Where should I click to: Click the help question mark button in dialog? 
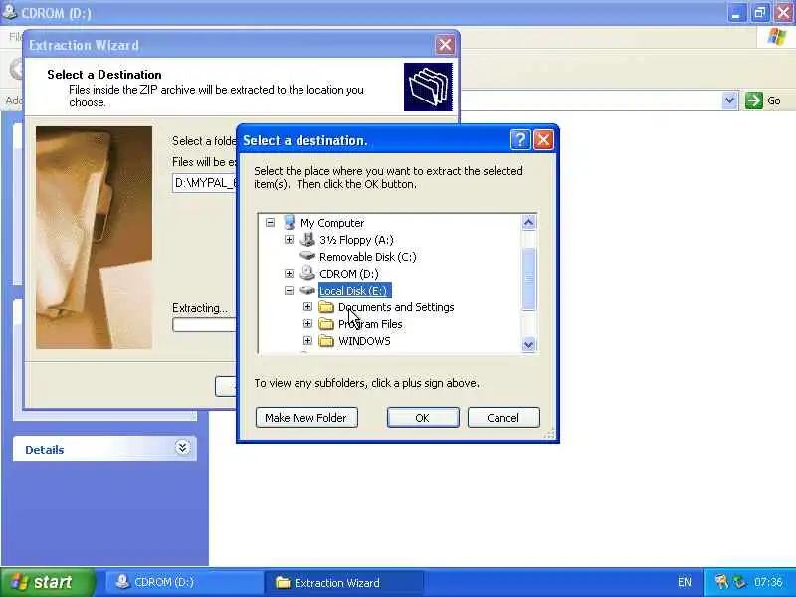[x=520, y=139]
